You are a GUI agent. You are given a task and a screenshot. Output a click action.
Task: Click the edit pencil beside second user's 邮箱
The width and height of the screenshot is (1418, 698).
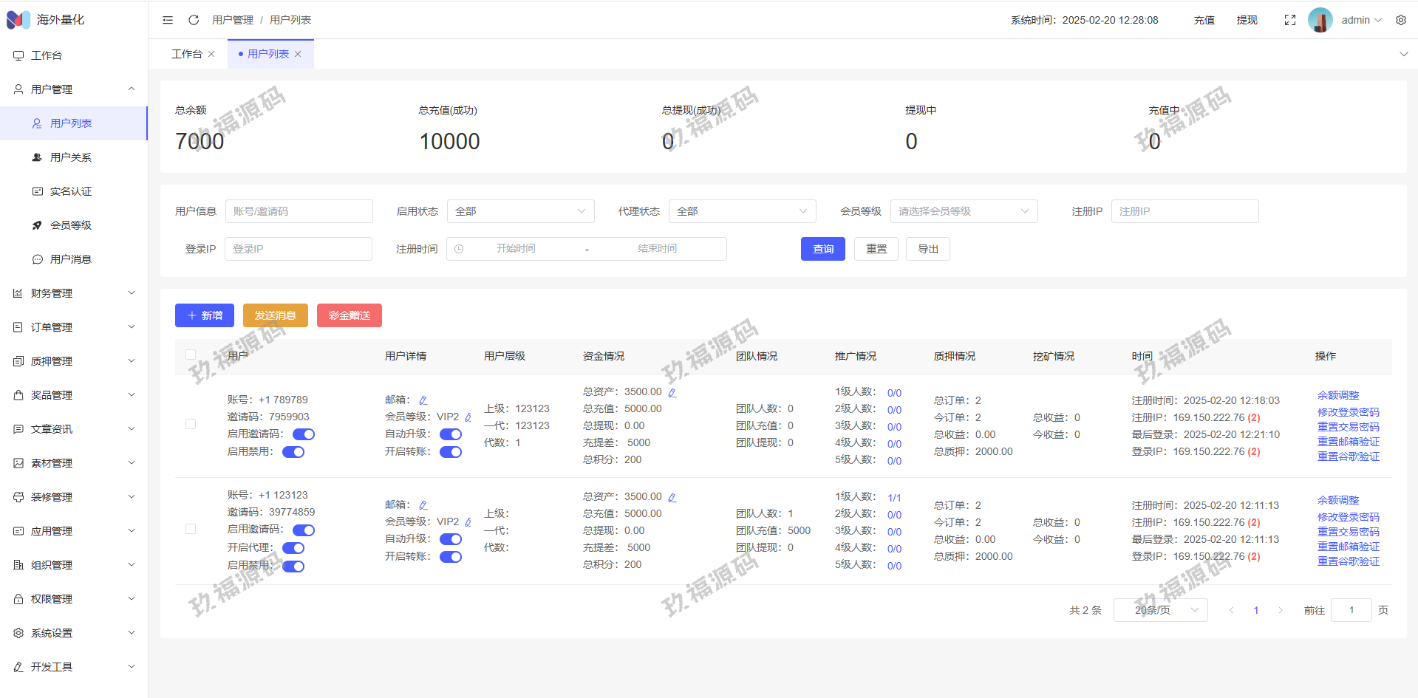click(x=423, y=505)
